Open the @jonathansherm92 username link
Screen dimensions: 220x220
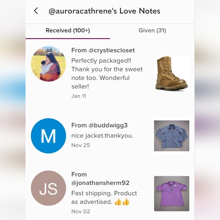coord(100,183)
